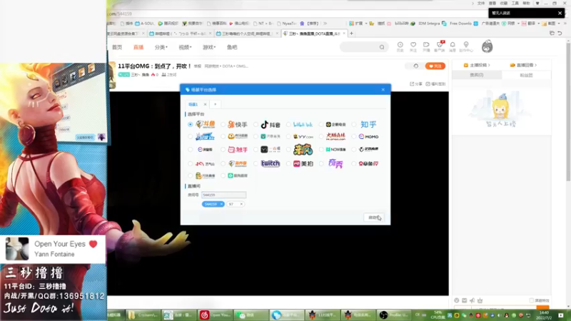This screenshot has height=321, width=571.
Task: Select the MOMO platform radio button
Action: pos(354,136)
